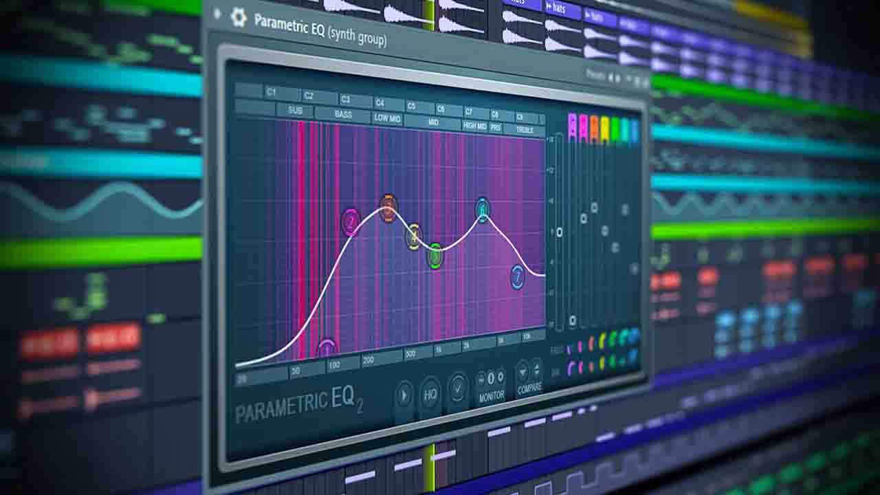Viewport: 880px width, 495px height.
Task: Select the previous preset arrow
Action: point(610,78)
